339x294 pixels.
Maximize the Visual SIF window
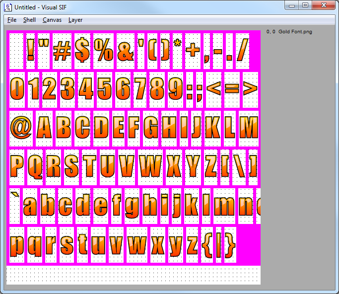[305, 5]
